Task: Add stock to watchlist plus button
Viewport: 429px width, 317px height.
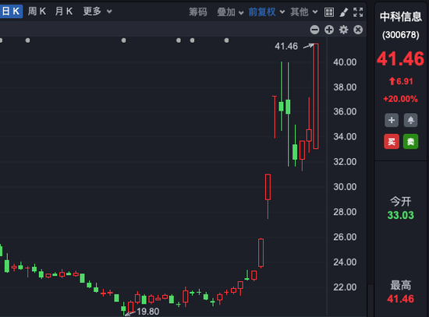Action: (x=392, y=120)
